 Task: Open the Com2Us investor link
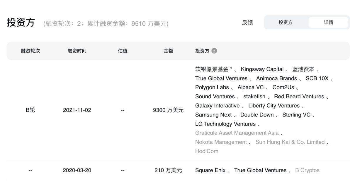(283, 87)
